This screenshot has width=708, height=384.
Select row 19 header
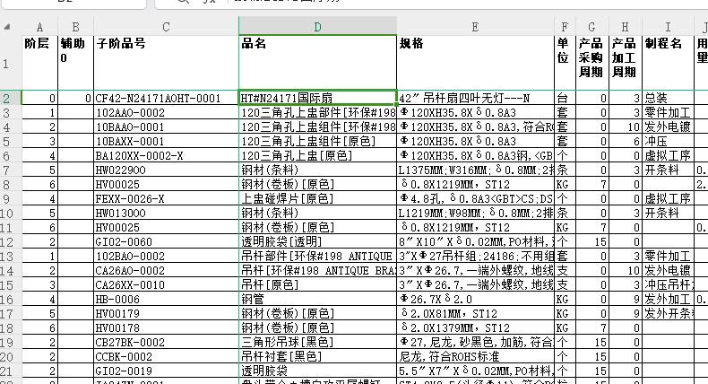tap(11, 342)
